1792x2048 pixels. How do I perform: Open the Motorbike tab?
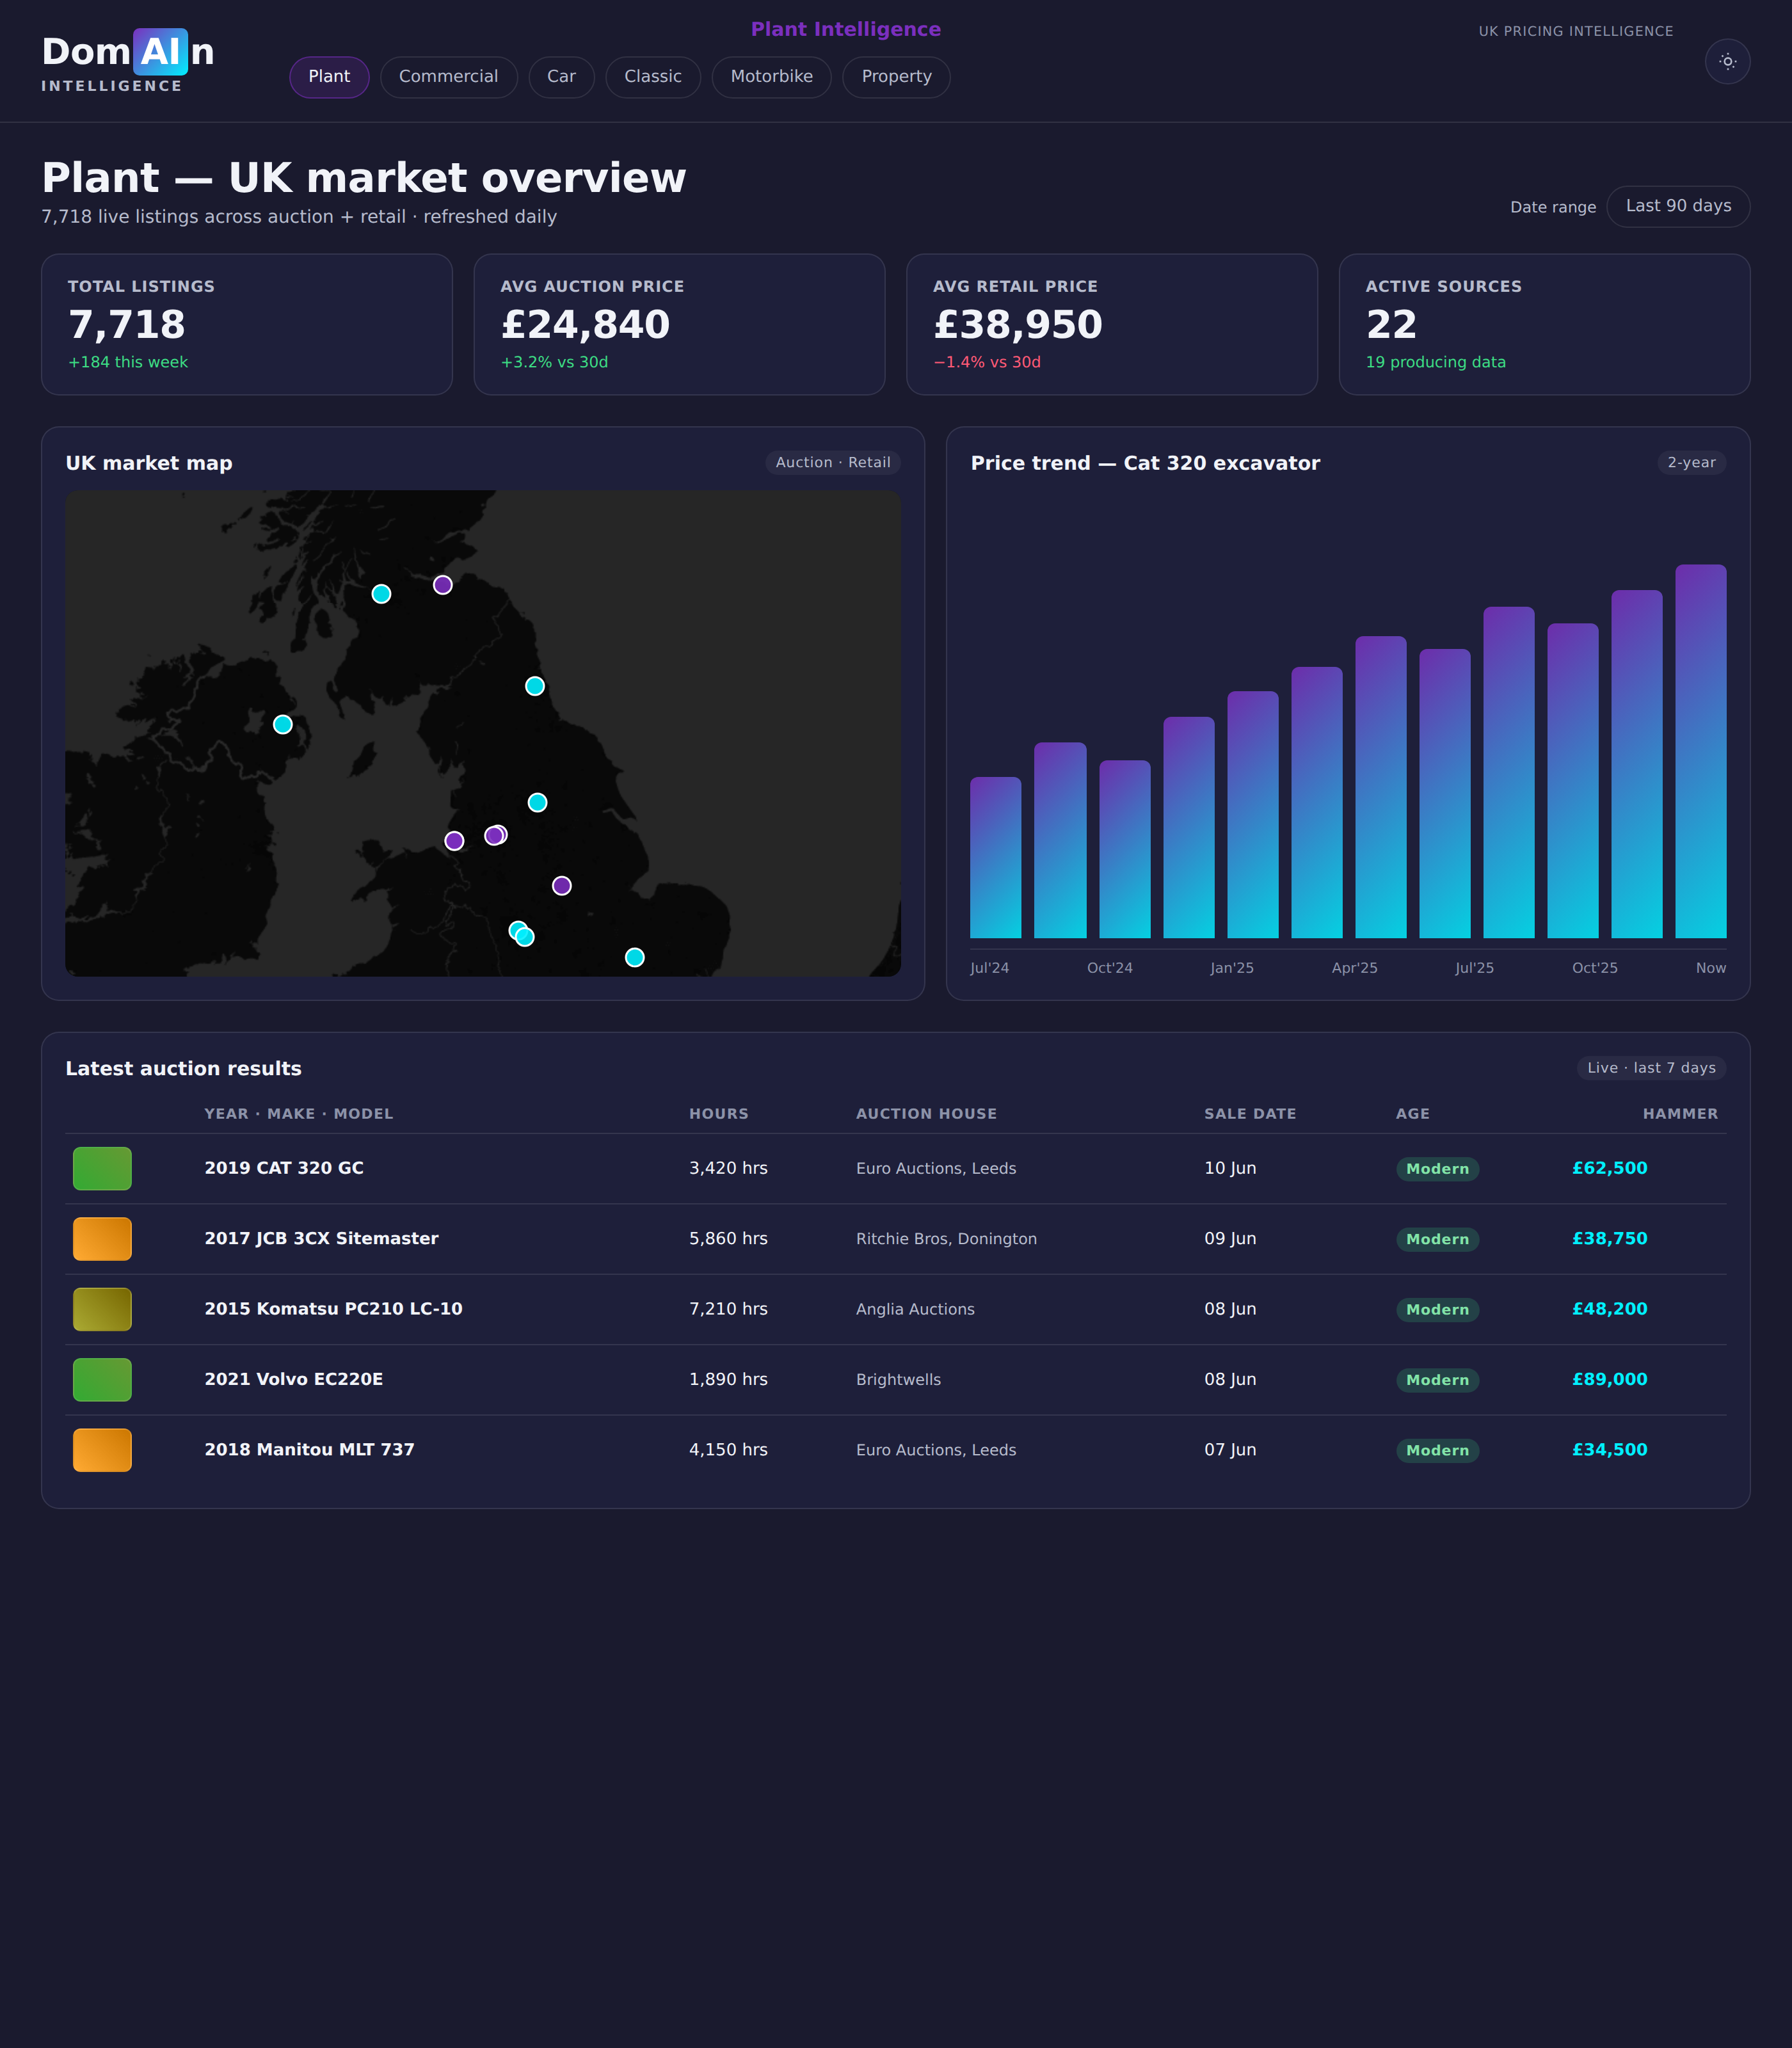771,77
